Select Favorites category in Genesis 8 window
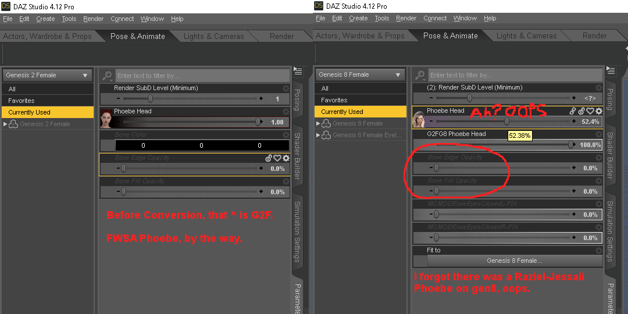 click(361, 100)
